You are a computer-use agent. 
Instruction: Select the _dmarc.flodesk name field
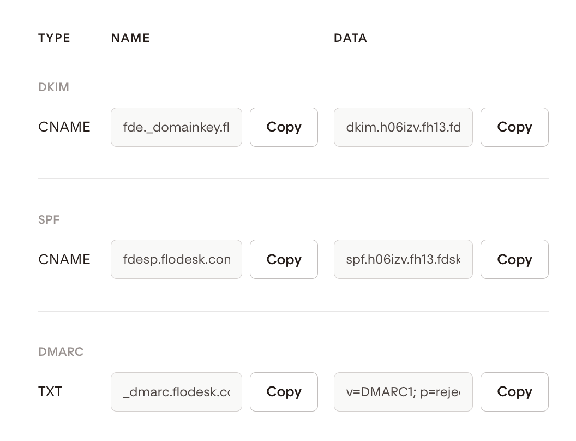176,392
